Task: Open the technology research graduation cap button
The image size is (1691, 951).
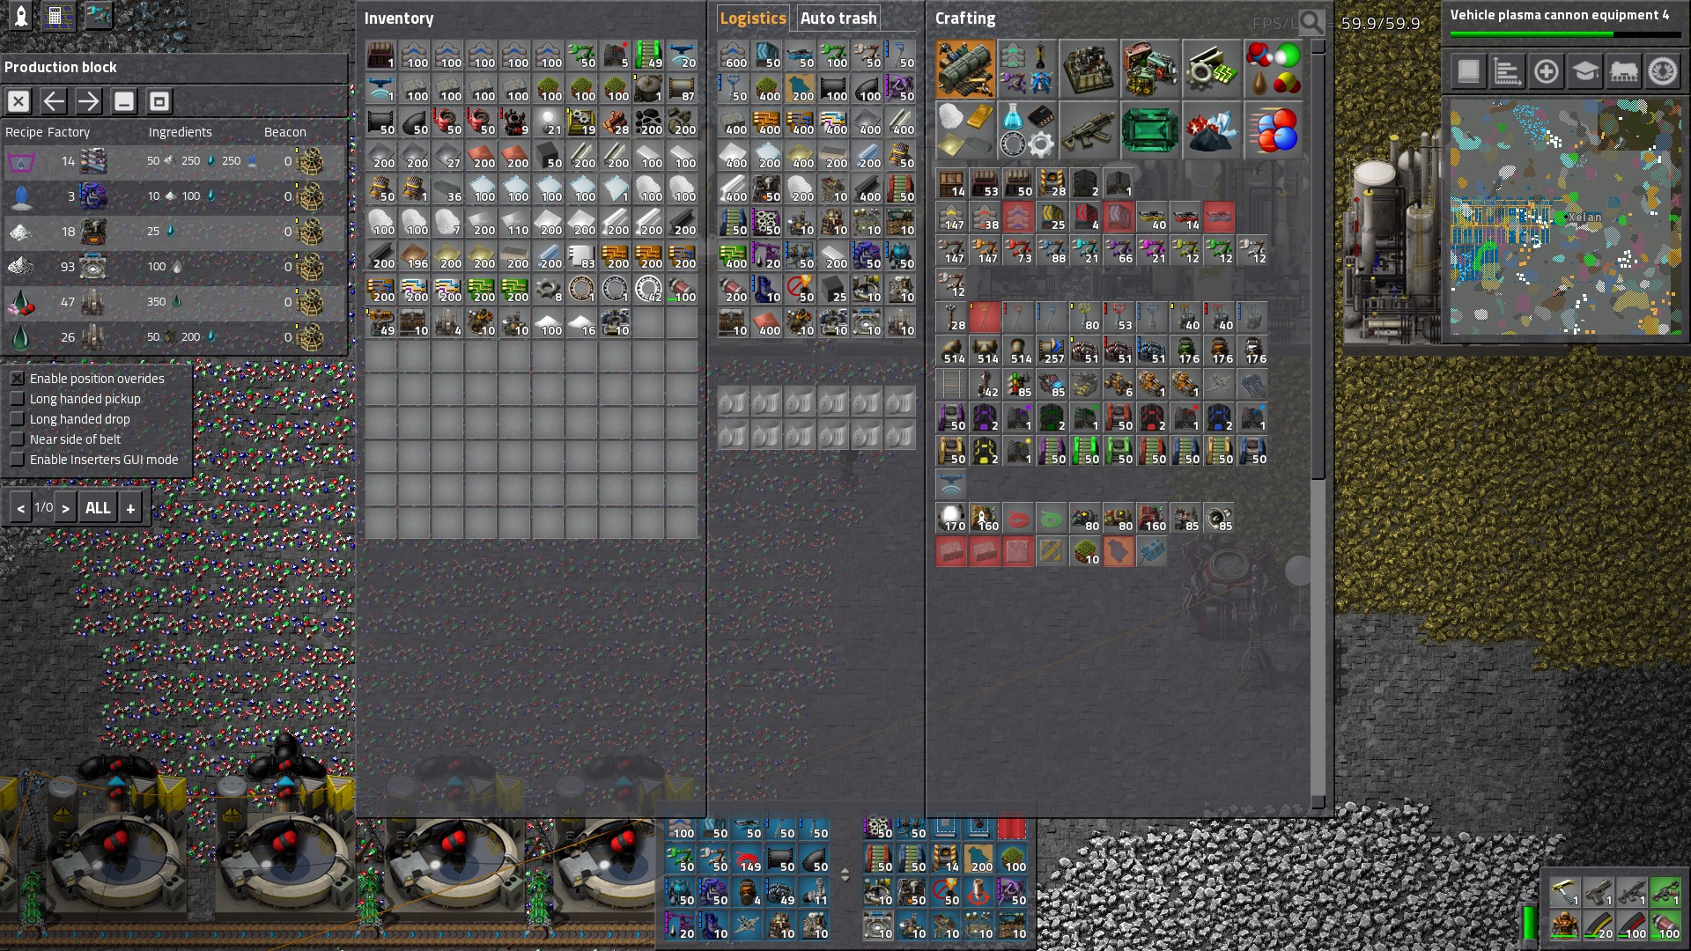Action: click(x=1585, y=71)
